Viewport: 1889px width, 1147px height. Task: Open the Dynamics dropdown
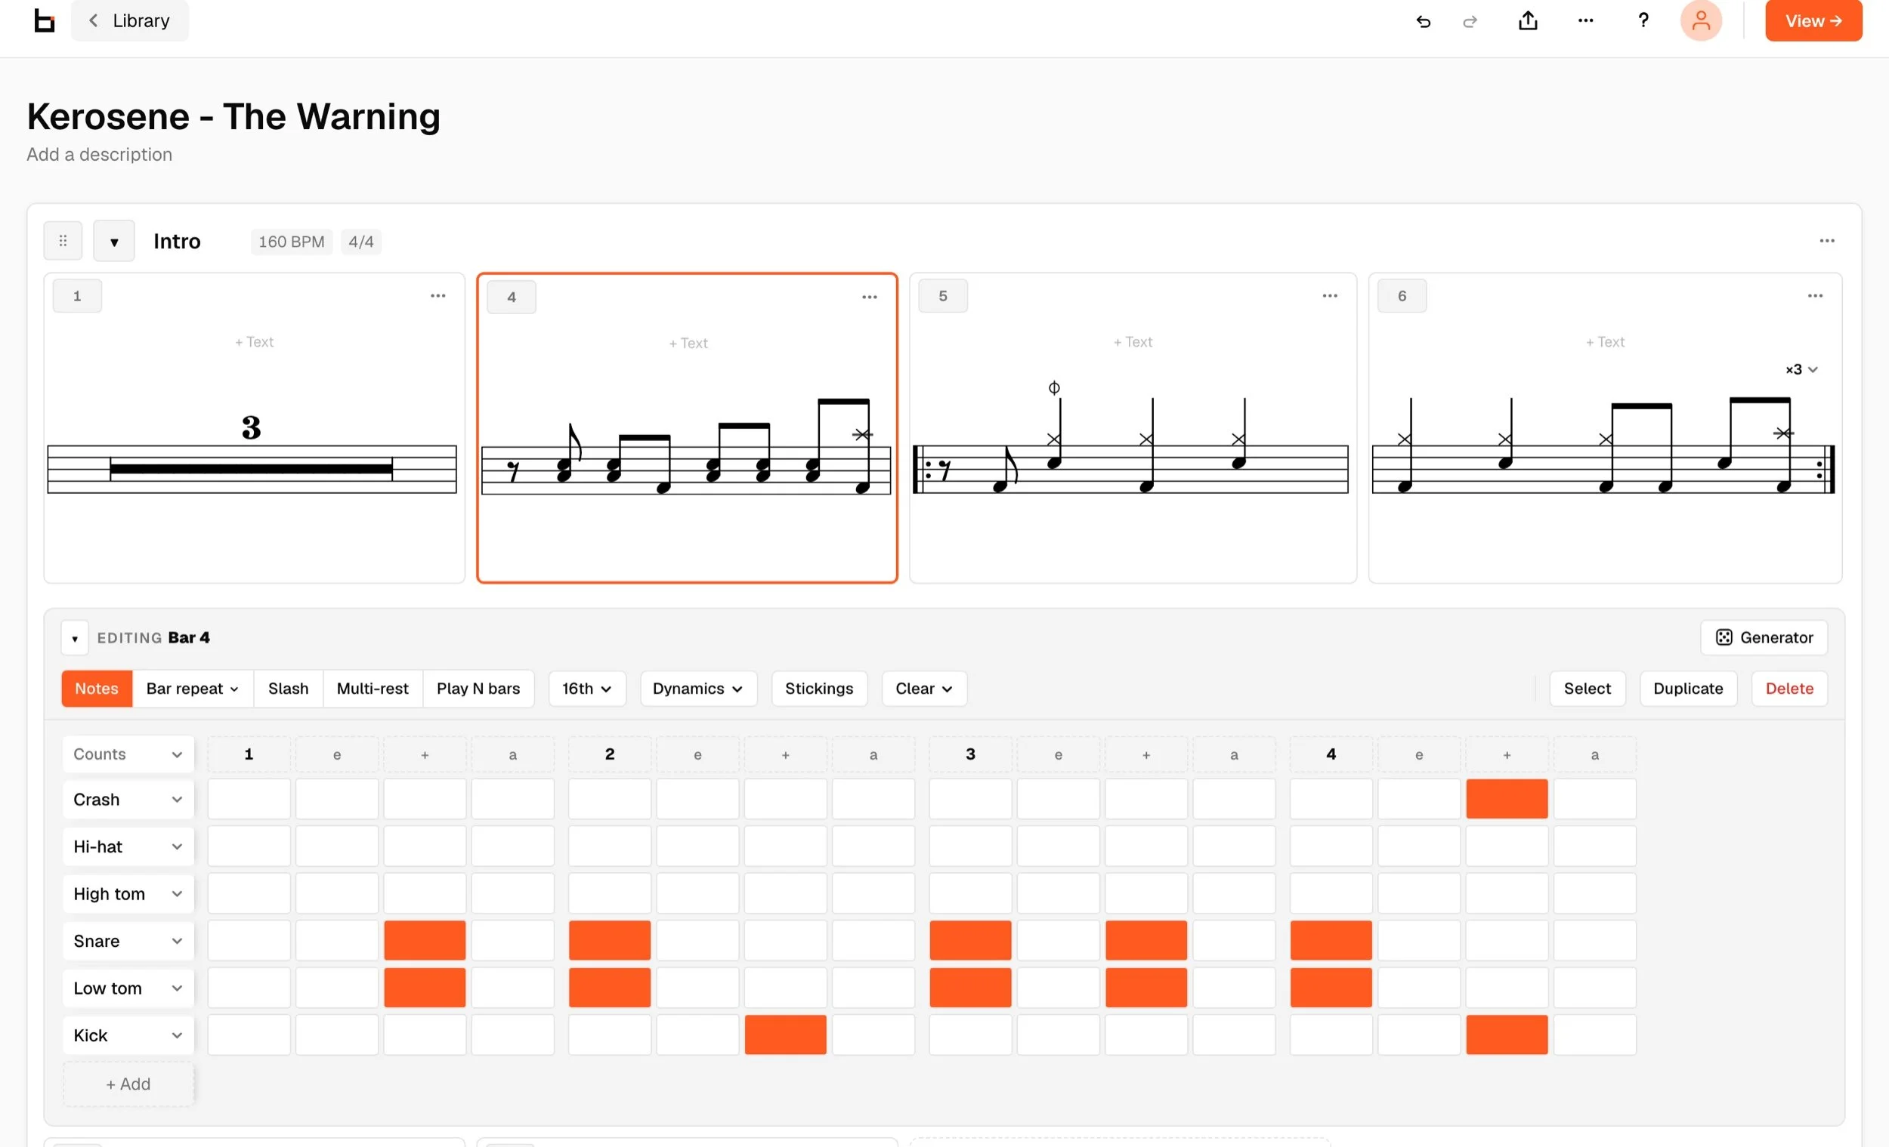[697, 689]
